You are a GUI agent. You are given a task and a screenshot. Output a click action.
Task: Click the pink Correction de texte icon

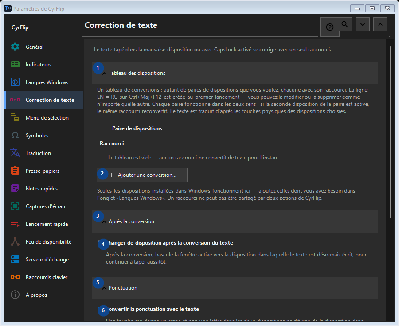[15, 100]
